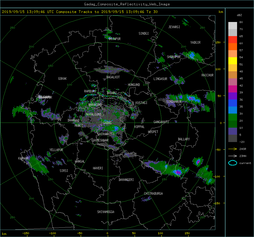The image size is (254, 237).
Task: Click the HANGAL city label
Action: point(80,161)
